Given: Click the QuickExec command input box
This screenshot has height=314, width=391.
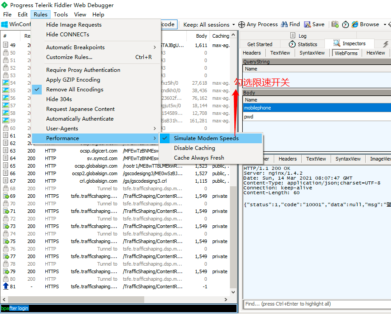Looking at the screenshot, I should click(x=118, y=308).
